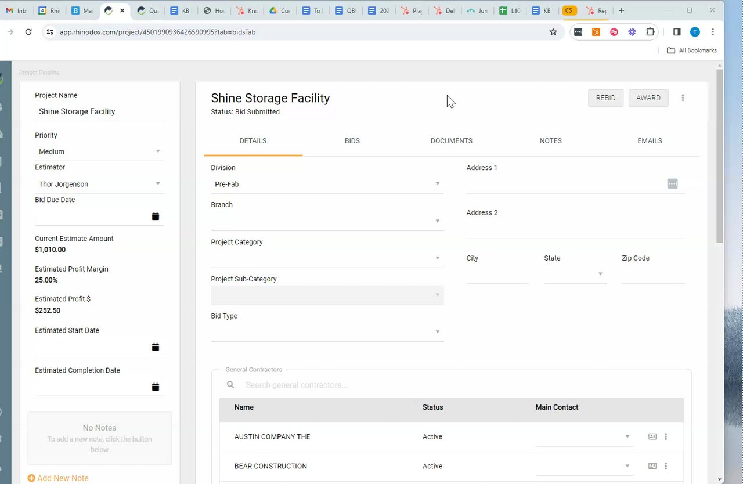
Task: Open Estimated Completion Date calendar icon
Action: point(156,387)
